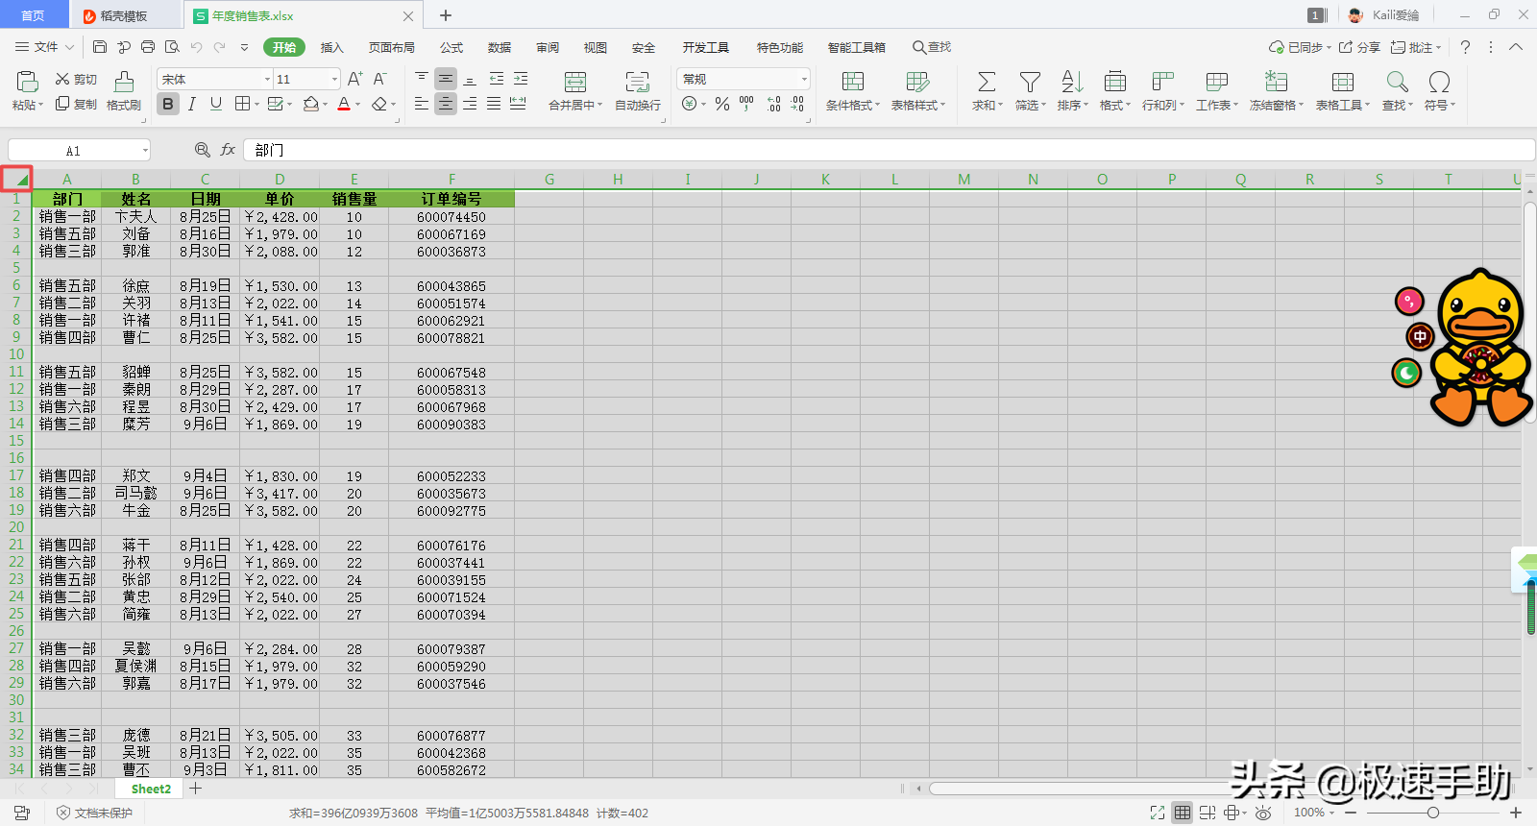Toggle Italic formatting
1537x826 pixels.
pyautogui.click(x=192, y=104)
